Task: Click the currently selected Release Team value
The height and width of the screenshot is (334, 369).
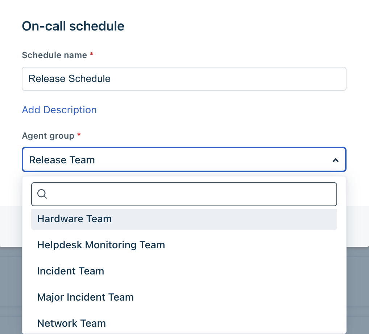Action: click(62, 159)
